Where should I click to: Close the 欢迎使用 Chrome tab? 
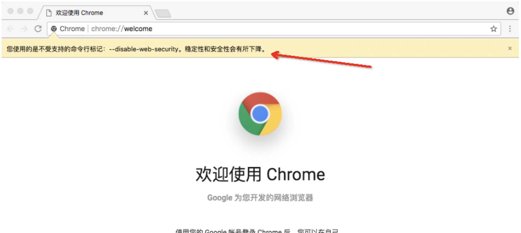[146, 13]
